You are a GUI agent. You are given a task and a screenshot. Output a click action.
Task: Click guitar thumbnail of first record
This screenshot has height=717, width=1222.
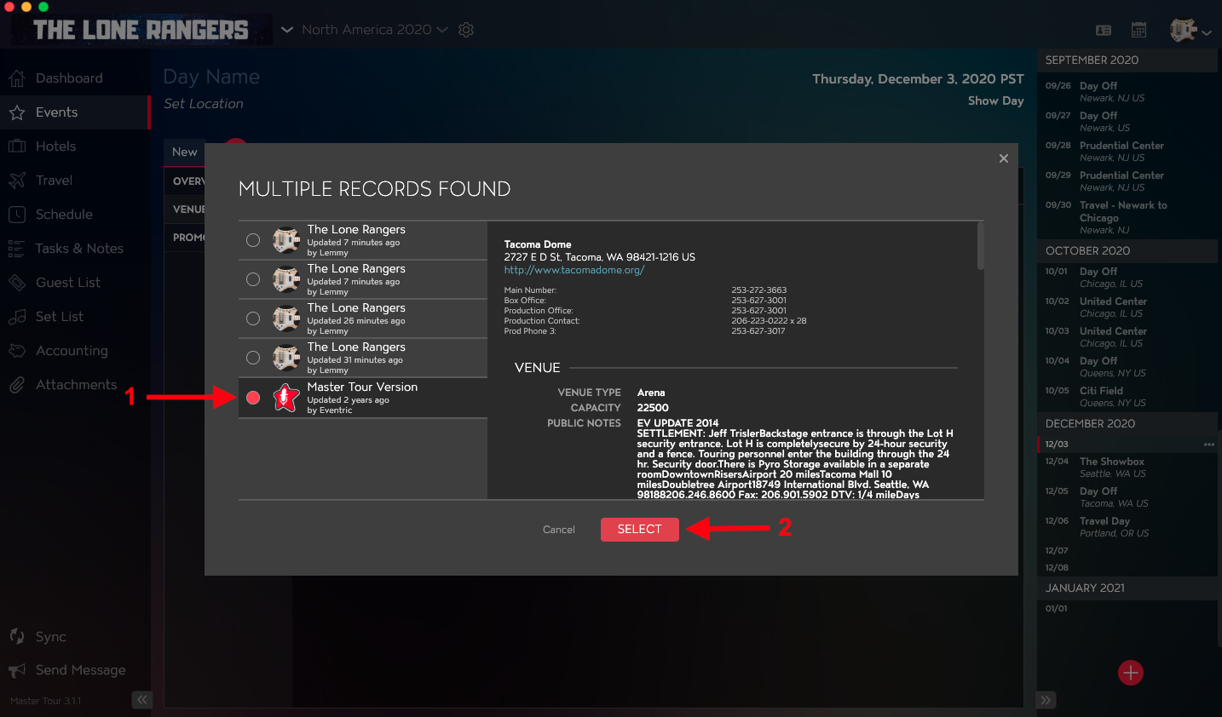coord(285,240)
